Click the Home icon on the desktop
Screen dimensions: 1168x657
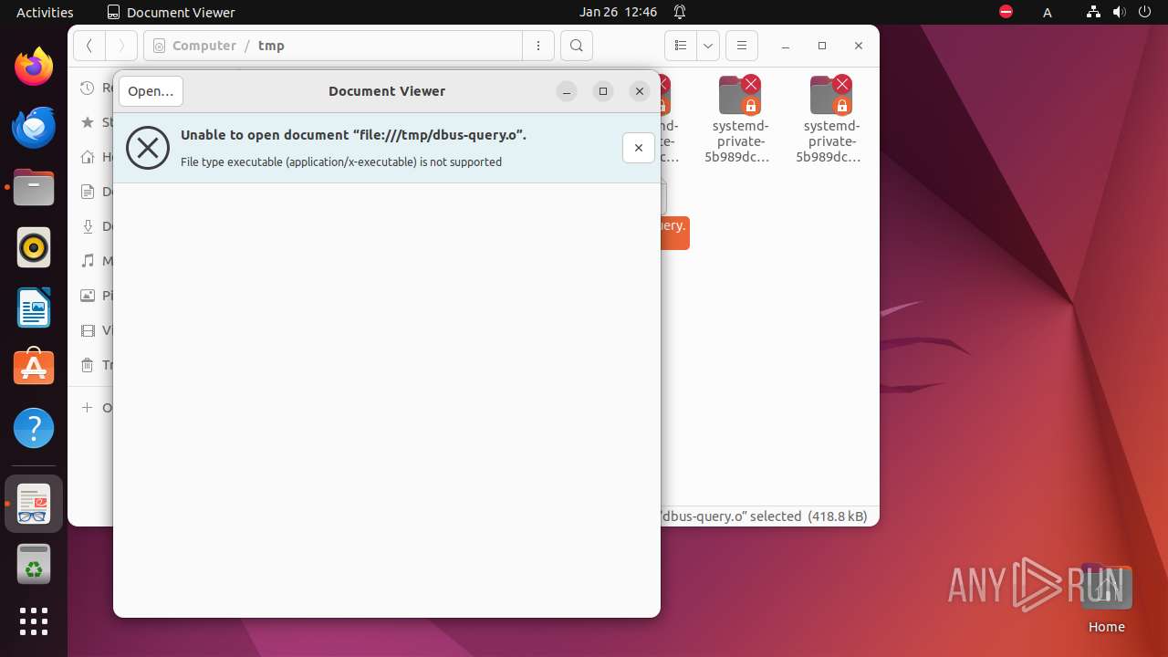(1106, 600)
